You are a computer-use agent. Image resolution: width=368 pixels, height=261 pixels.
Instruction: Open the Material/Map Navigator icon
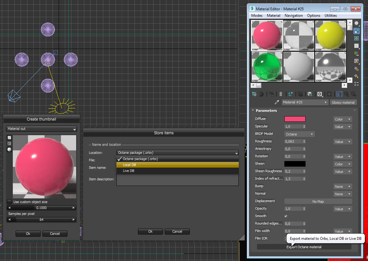pos(356,84)
